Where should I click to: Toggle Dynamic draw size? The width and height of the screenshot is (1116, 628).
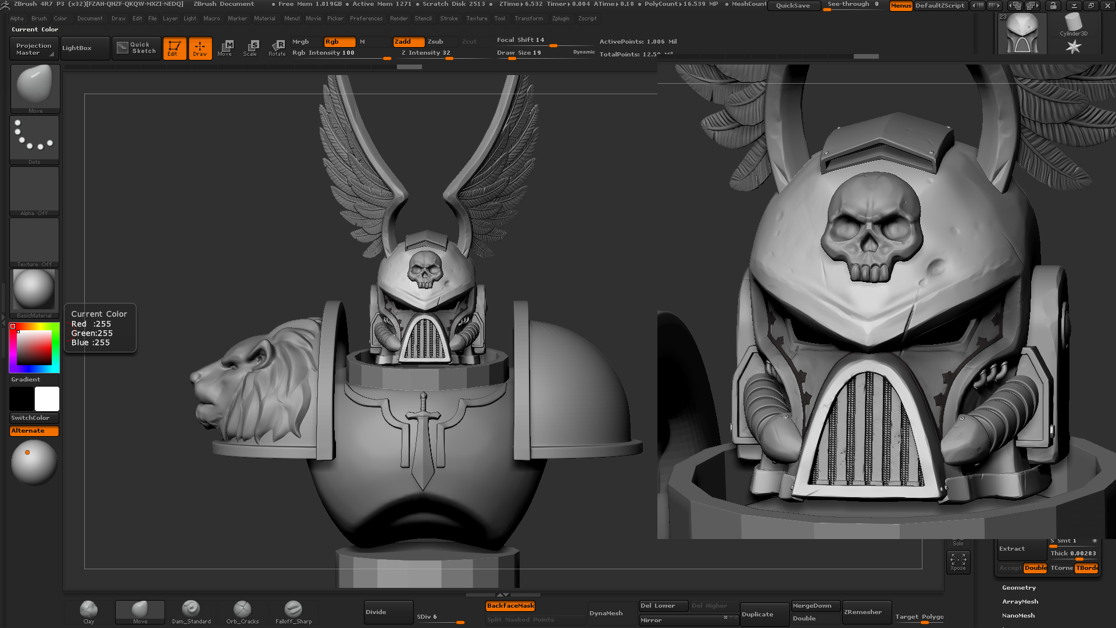click(584, 52)
